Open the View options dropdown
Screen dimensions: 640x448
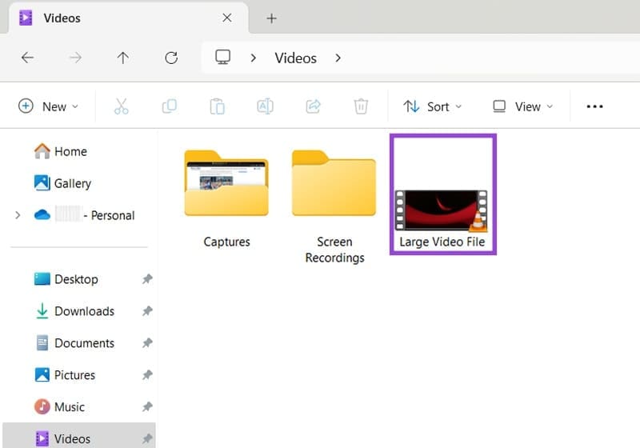pos(523,106)
